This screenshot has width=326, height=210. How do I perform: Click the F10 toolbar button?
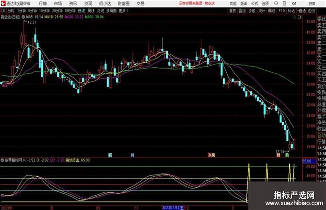(281, 11)
